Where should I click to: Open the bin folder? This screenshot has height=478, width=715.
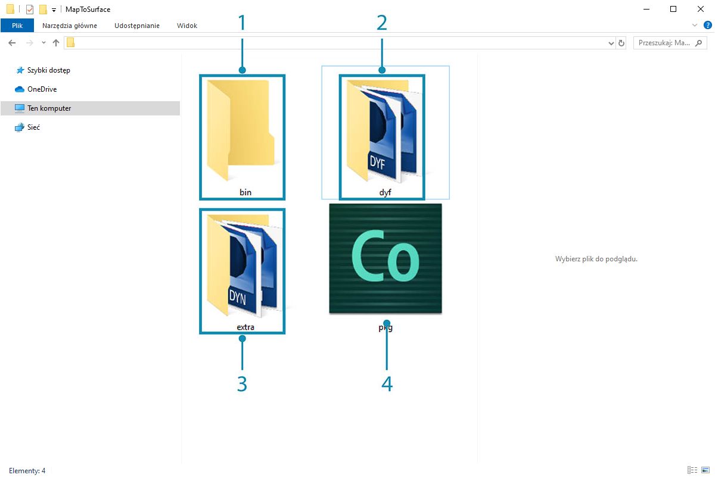pyautogui.click(x=242, y=137)
